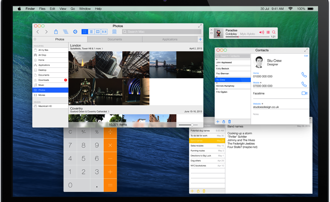The height and width of the screenshot is (202, 330).
Task: Open the Edit menu in menu bar
Action: (x=52, y=9)
